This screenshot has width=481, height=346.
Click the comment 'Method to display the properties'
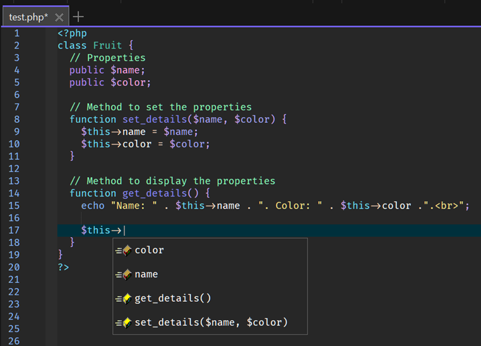[x=172, y=181]
